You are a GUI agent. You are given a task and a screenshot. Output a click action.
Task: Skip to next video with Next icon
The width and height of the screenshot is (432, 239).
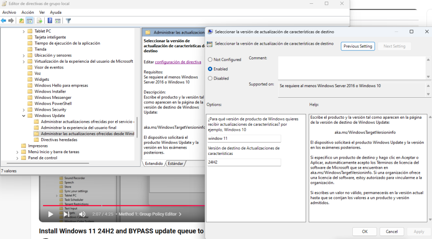66,214
